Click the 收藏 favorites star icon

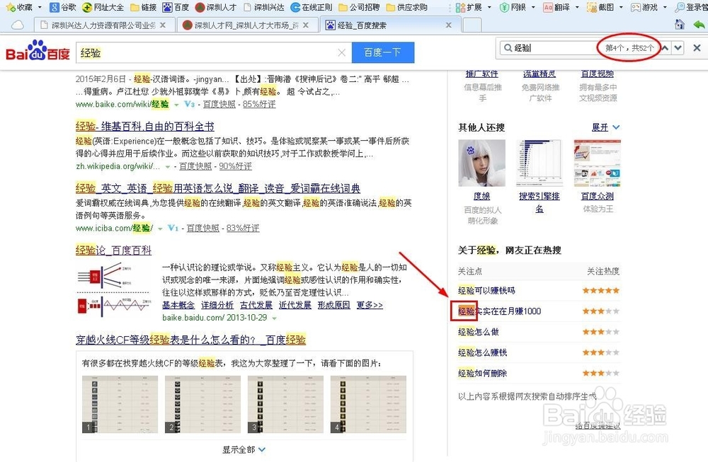pos(10,7)
